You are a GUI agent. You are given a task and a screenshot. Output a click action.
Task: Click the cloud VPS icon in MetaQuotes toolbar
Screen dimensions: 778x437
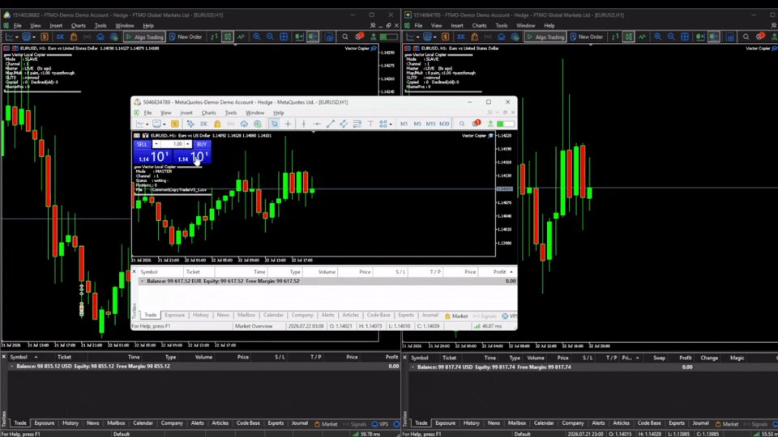point(244,124)
